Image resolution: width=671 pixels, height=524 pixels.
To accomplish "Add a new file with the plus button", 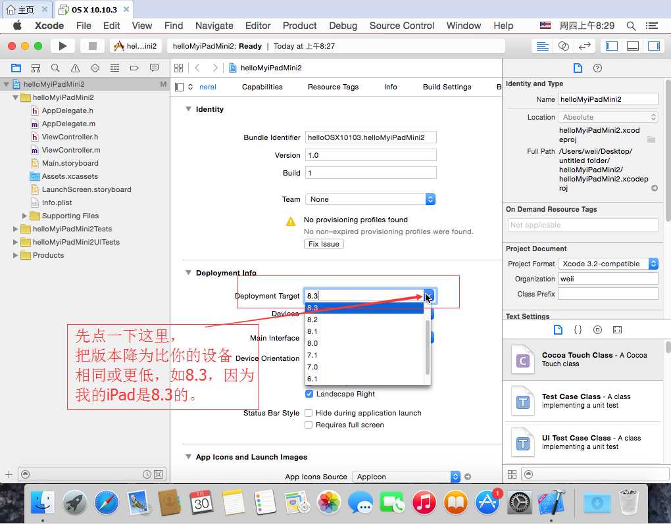I will (x=9, y=474).
